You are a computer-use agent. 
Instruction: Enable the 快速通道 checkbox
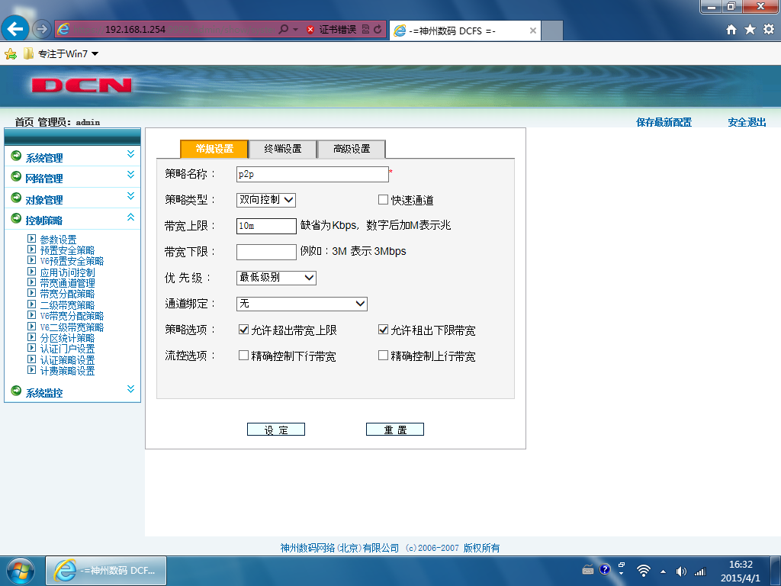383,200
